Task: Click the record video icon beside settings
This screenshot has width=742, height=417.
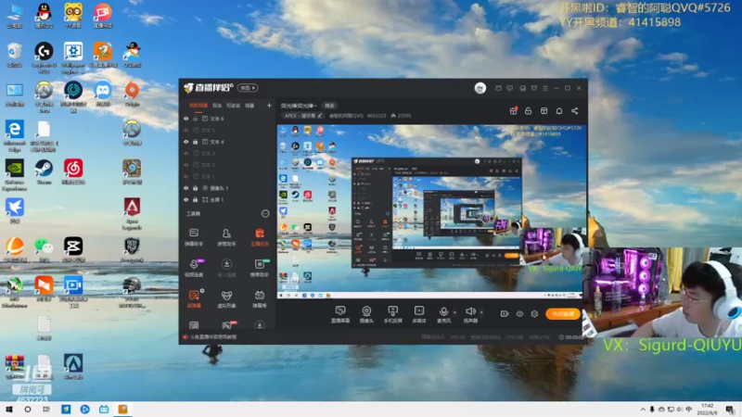Action: pos(505,313)
